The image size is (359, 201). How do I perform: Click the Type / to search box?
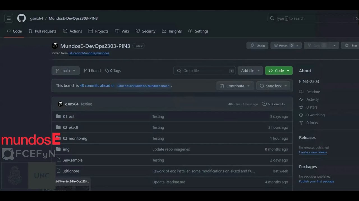click(313, 18)
